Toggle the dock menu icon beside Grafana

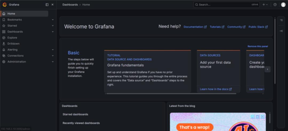point(47,5)
